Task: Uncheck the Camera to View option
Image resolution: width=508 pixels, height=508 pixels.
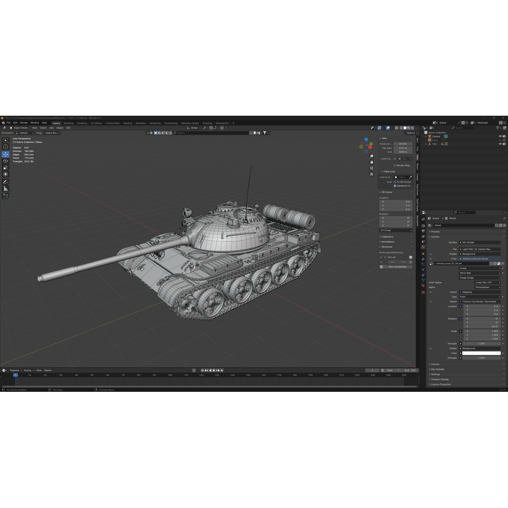Action: 395,186
